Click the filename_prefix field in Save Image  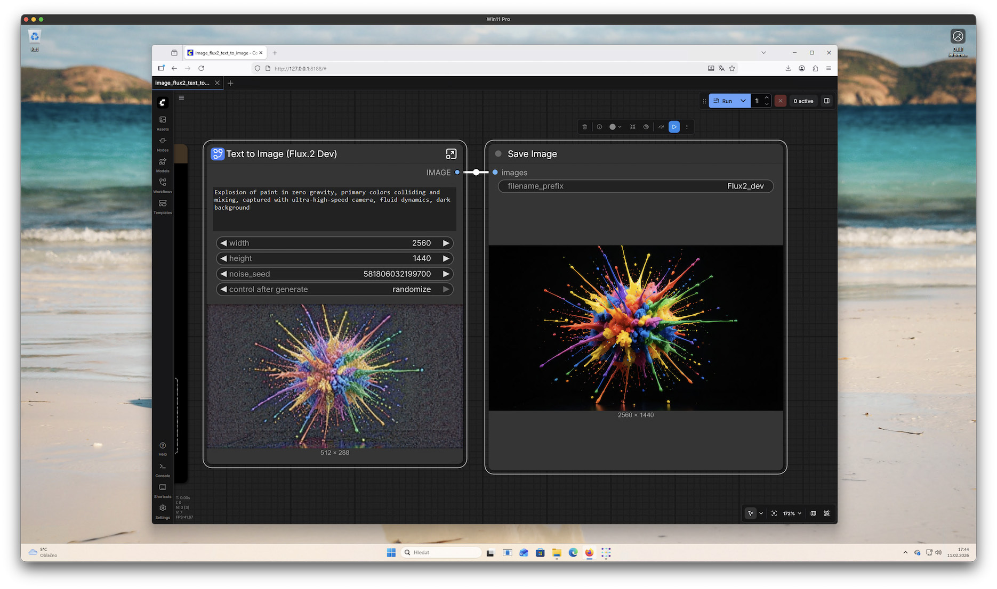point(636,186)
